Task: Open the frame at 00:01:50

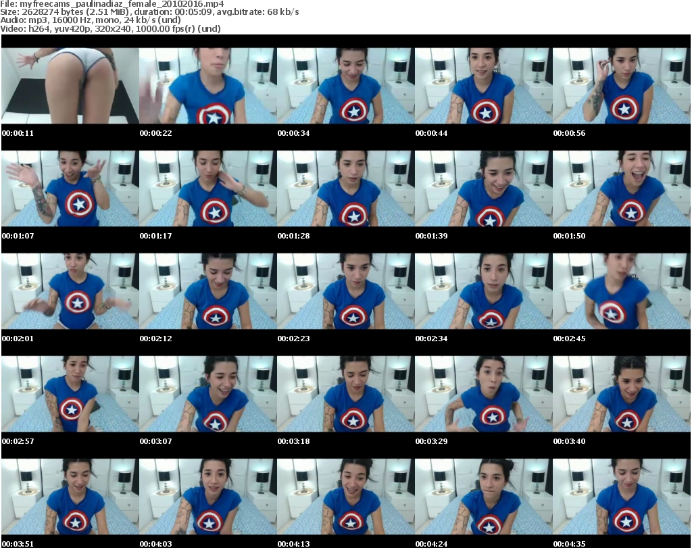Action: [x=621, y=189]
